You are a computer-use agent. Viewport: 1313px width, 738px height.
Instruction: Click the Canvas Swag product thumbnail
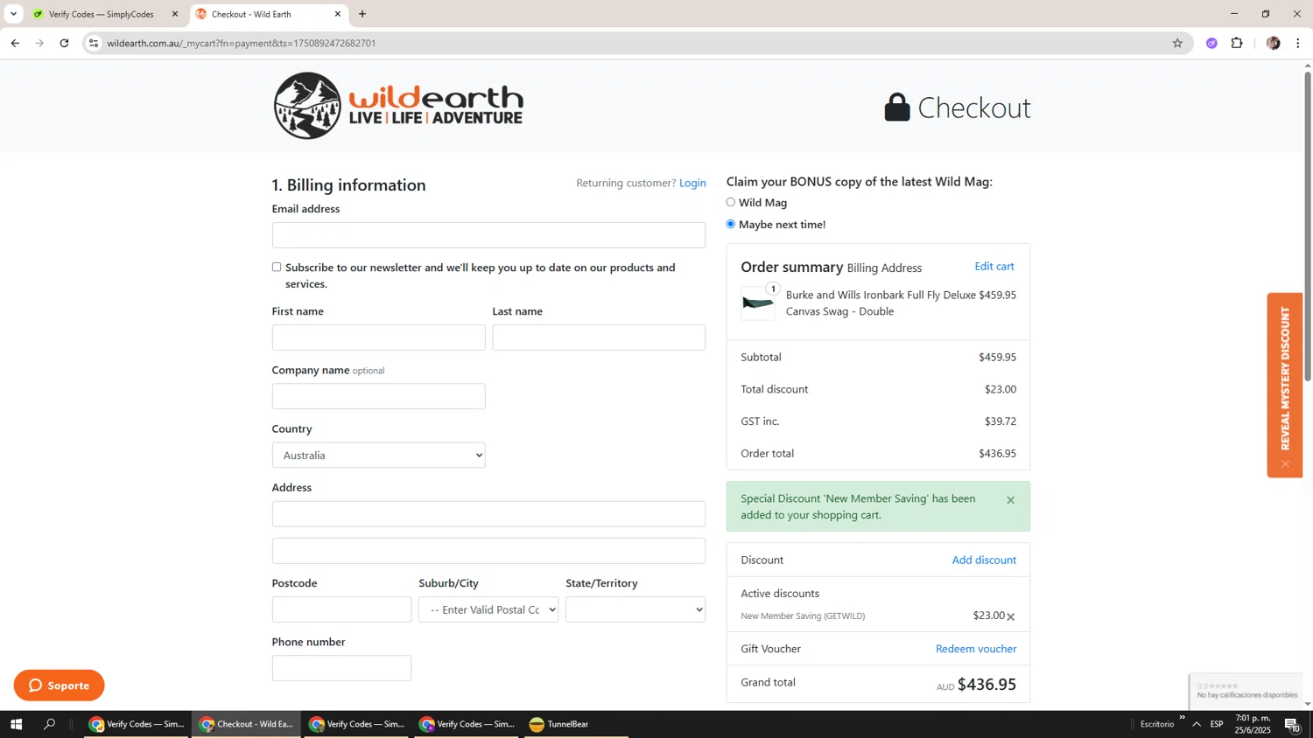click(757, 303)
